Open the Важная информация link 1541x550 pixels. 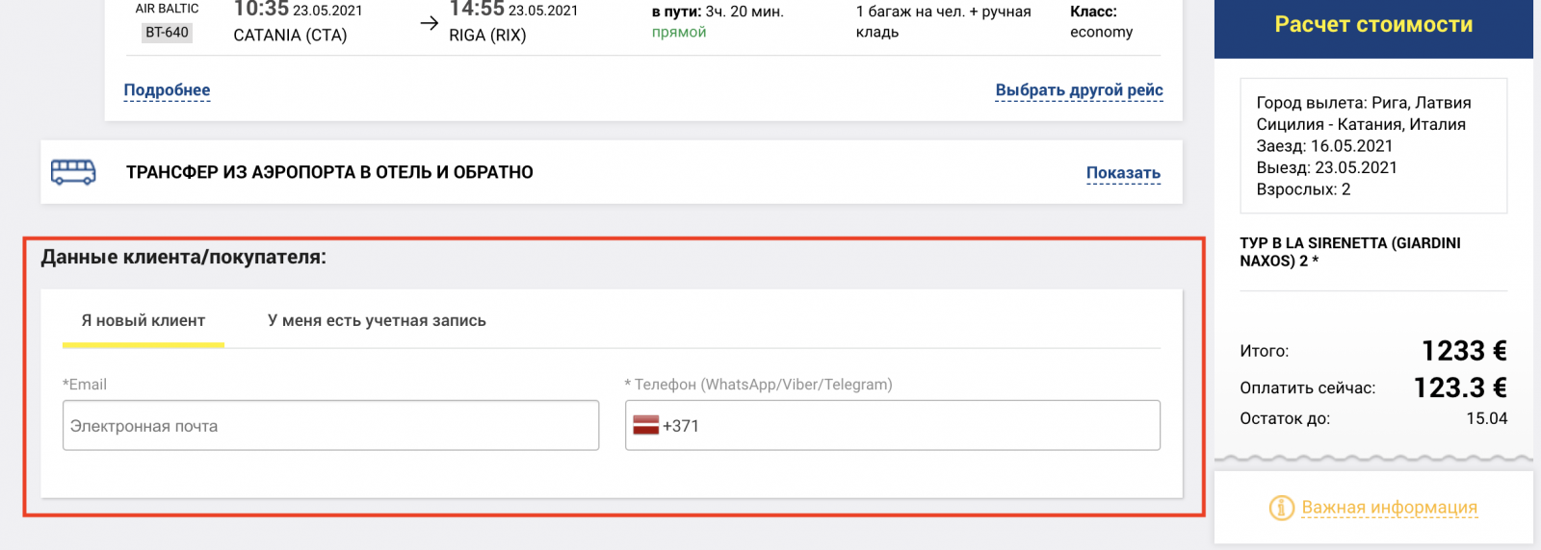point(1389,508)
